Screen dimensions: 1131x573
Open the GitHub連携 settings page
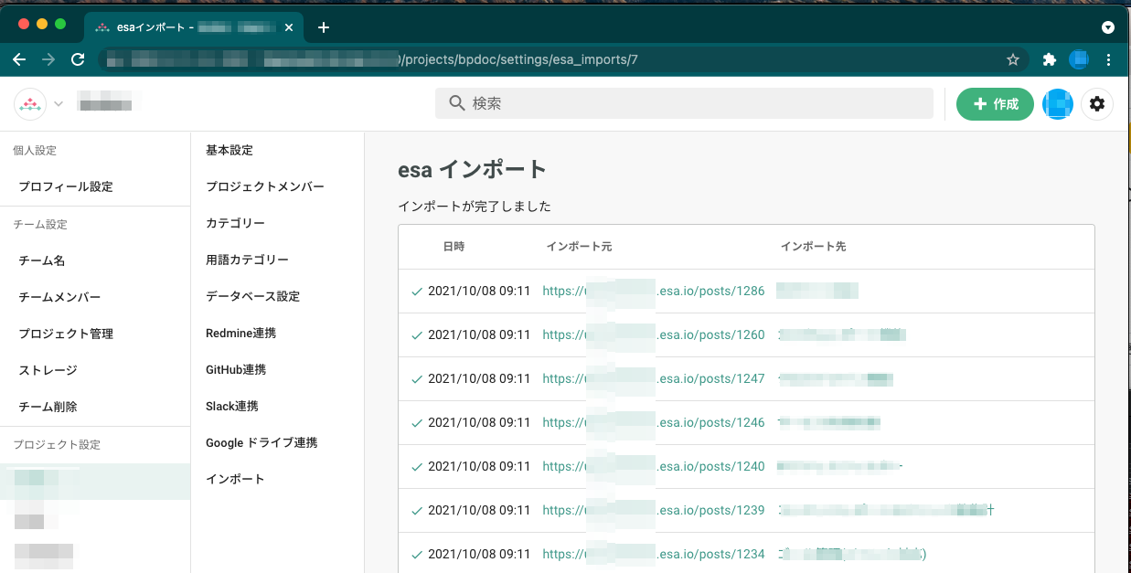236,369
